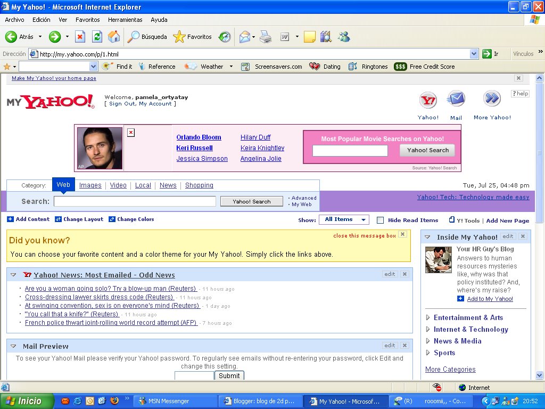Click the Messenger people toolbar icon

click(344, 37)
